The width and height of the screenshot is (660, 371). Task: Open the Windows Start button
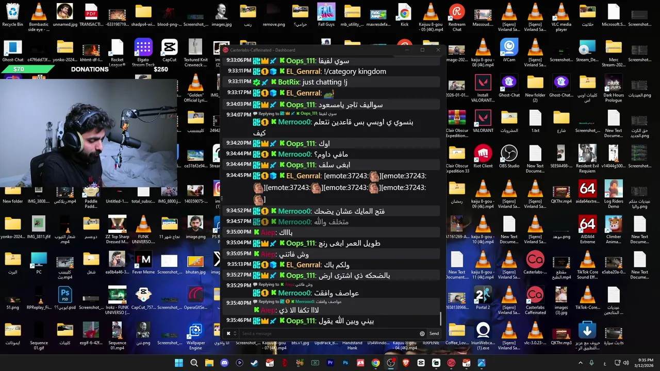tap(178, 363)
